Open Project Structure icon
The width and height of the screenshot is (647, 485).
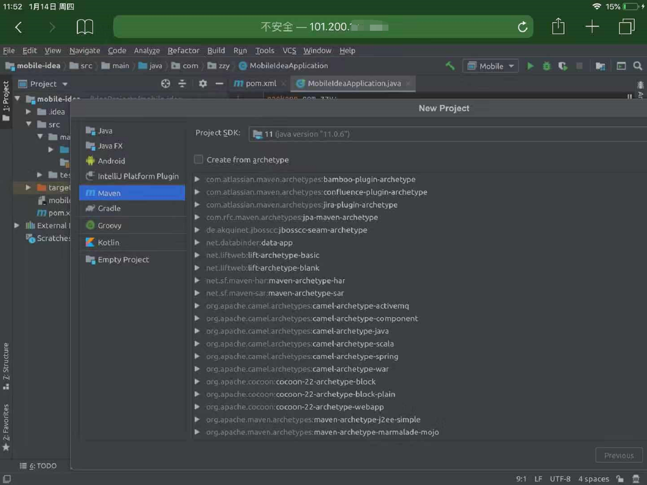600,66
